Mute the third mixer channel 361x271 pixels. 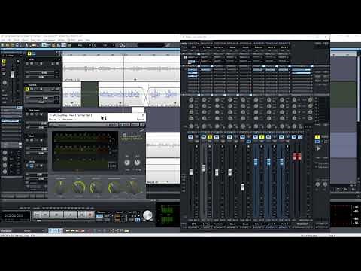coord(217,137)
